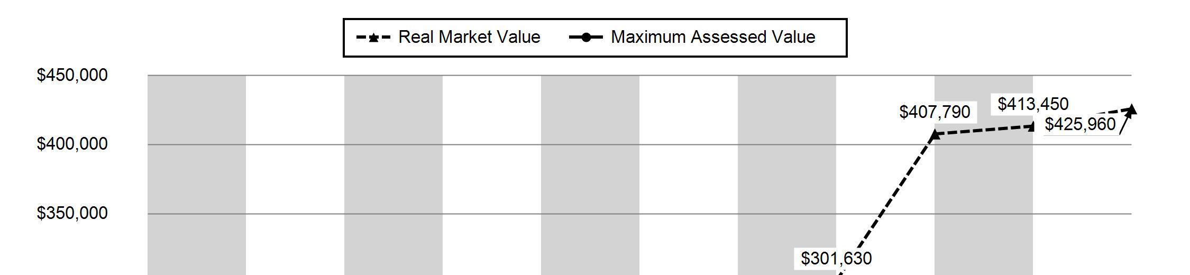Click the Maximum Assessed Value legend label

713,37
